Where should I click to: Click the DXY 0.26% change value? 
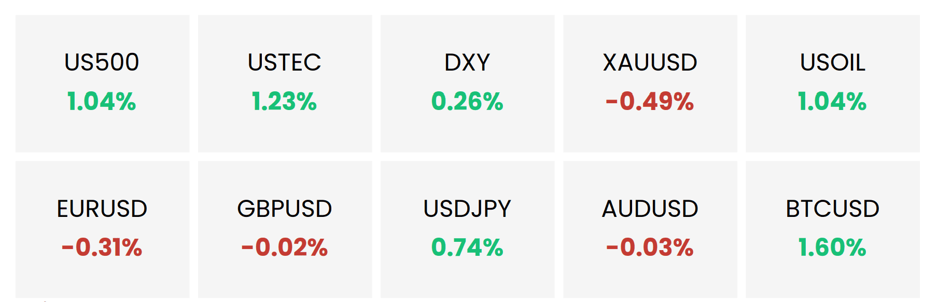pyautogui.click(x=467, y=101)
